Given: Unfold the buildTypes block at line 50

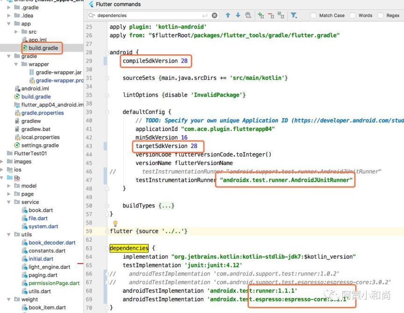Looking at the screenshot, I should click(107, 206).
